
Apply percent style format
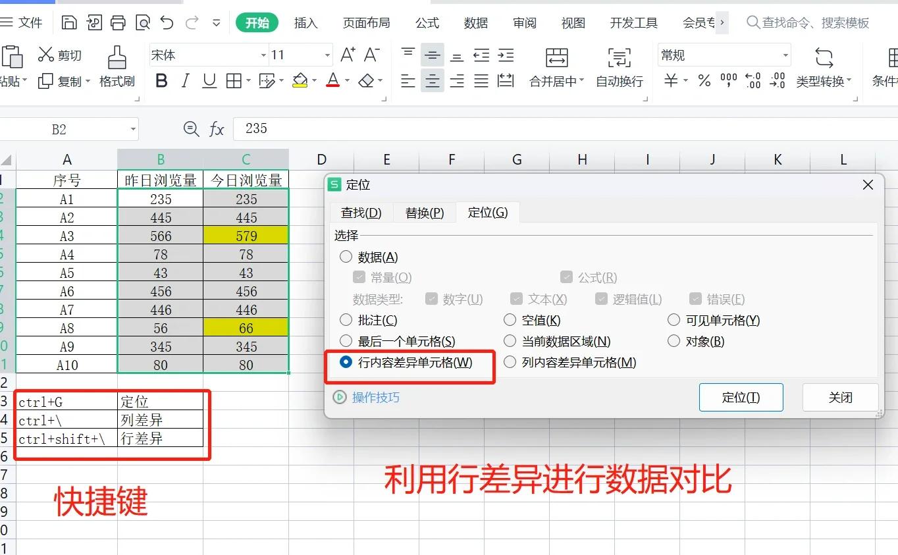pyautogui.click(x=704, y=81)
